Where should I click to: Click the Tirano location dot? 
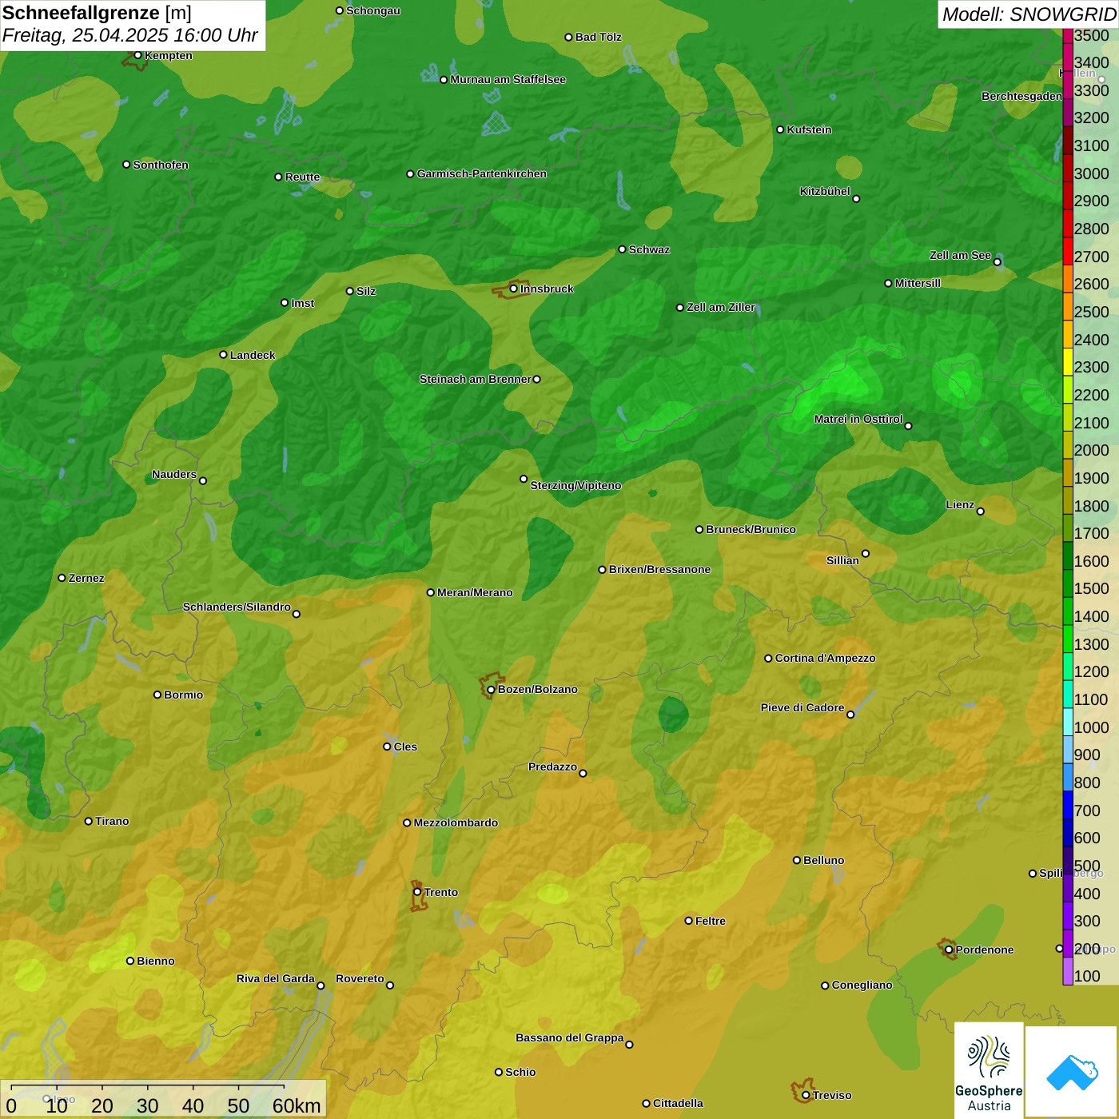pos(89,821)
